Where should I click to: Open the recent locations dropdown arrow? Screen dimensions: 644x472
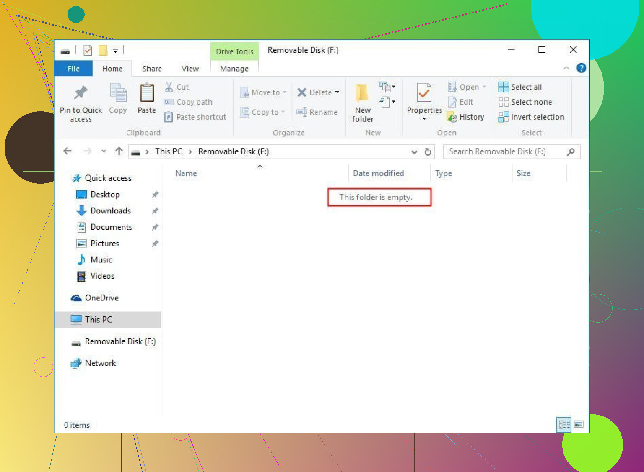(104, 151)
